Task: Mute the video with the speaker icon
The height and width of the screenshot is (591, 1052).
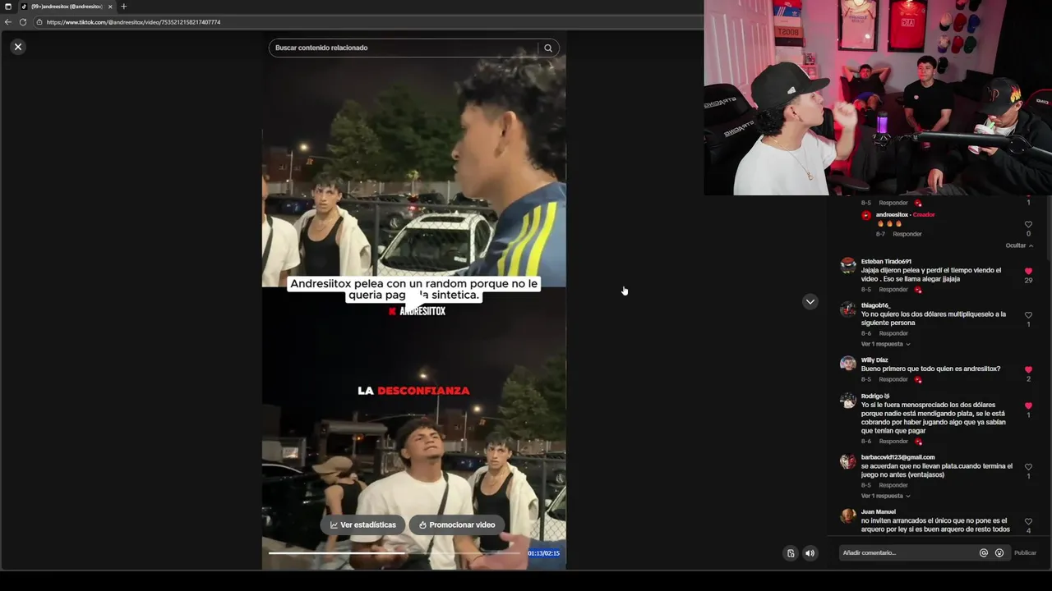Action: [810, 553]
